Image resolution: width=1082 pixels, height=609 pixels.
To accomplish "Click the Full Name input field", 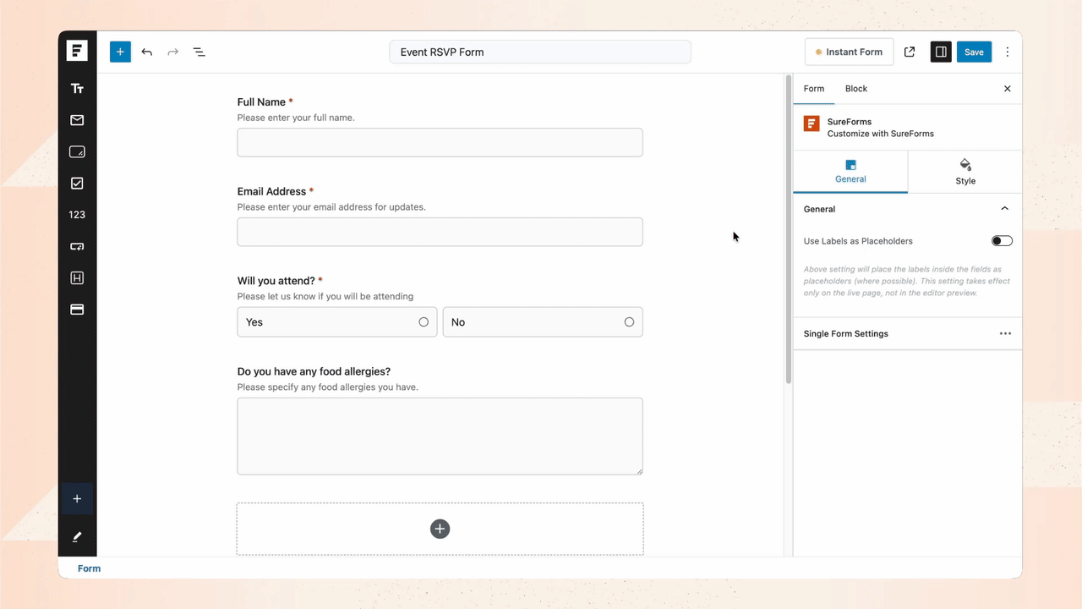I will (x=440, y=142).
